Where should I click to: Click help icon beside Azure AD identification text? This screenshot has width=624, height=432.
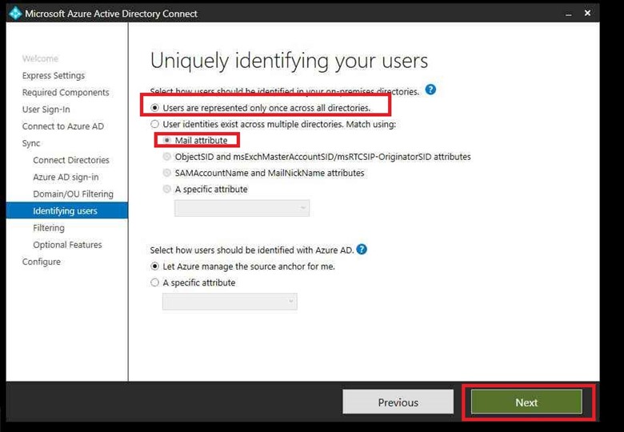362,250
